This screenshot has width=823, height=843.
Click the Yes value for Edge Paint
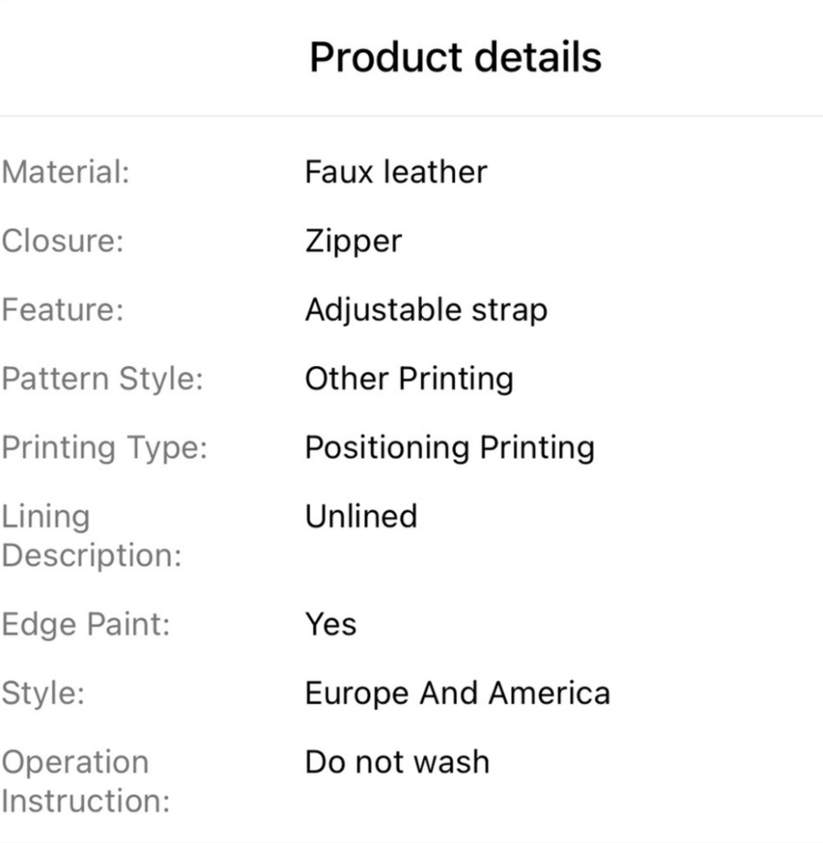(331, 624)
